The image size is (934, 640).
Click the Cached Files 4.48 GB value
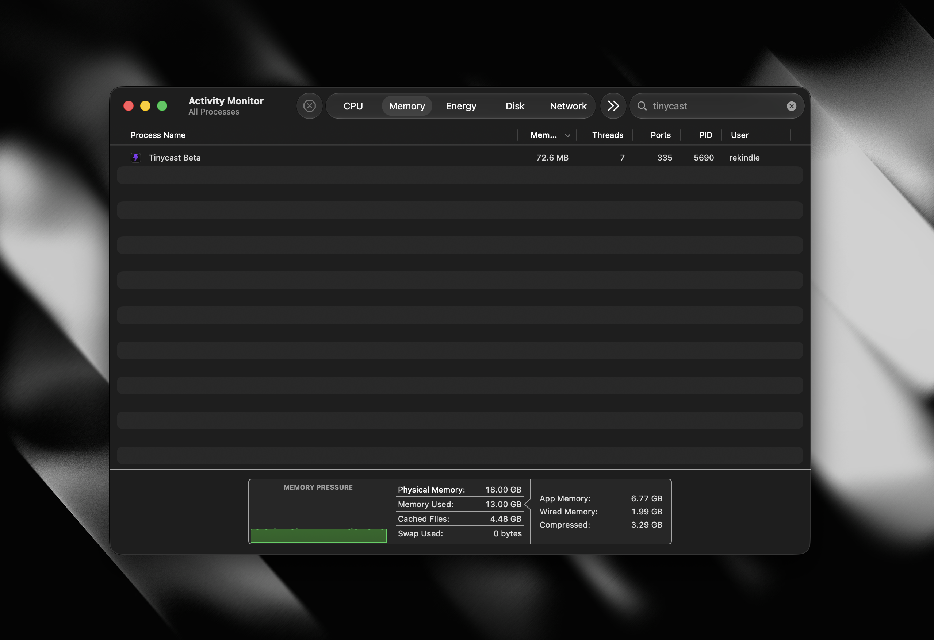coord(506,519)
